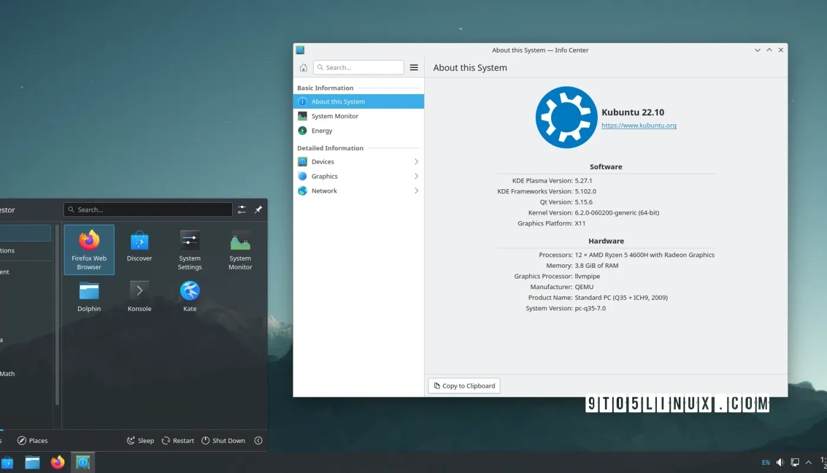Expand the Network section chevron
Viewport: 827px width, 473px height.
point(416,190)
